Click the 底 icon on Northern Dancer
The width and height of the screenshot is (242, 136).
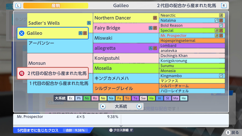155,18
